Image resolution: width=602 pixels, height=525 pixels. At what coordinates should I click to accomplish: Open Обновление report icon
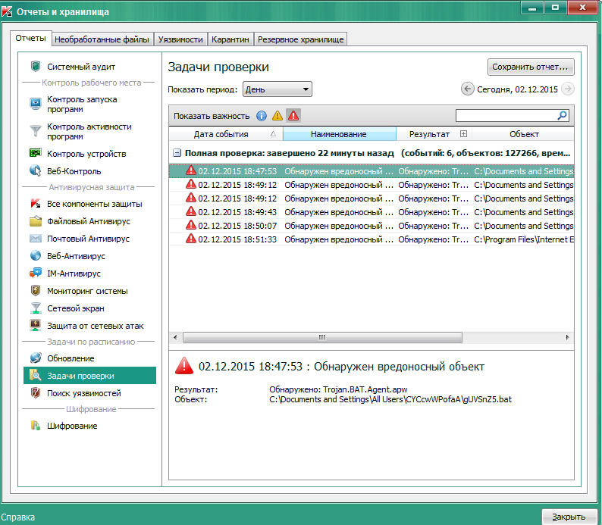point(36,358)
